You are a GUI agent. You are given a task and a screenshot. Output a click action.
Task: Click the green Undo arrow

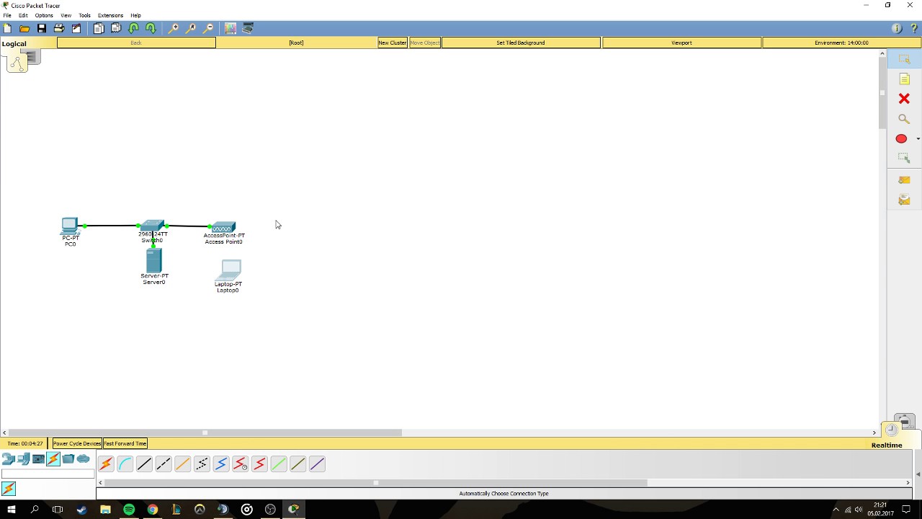pyautogui.click(x=133, y=28)
